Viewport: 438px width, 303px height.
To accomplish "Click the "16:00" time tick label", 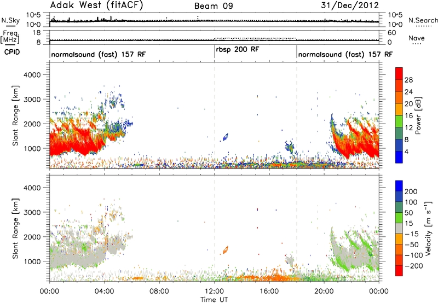I will pyautogui.click(x=269, y=292).
